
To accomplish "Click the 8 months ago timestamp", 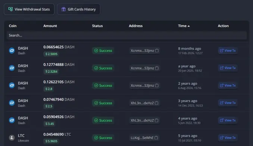I will 190,48.
